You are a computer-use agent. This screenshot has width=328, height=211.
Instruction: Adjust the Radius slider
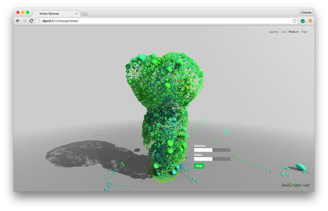tap(212, 159)
